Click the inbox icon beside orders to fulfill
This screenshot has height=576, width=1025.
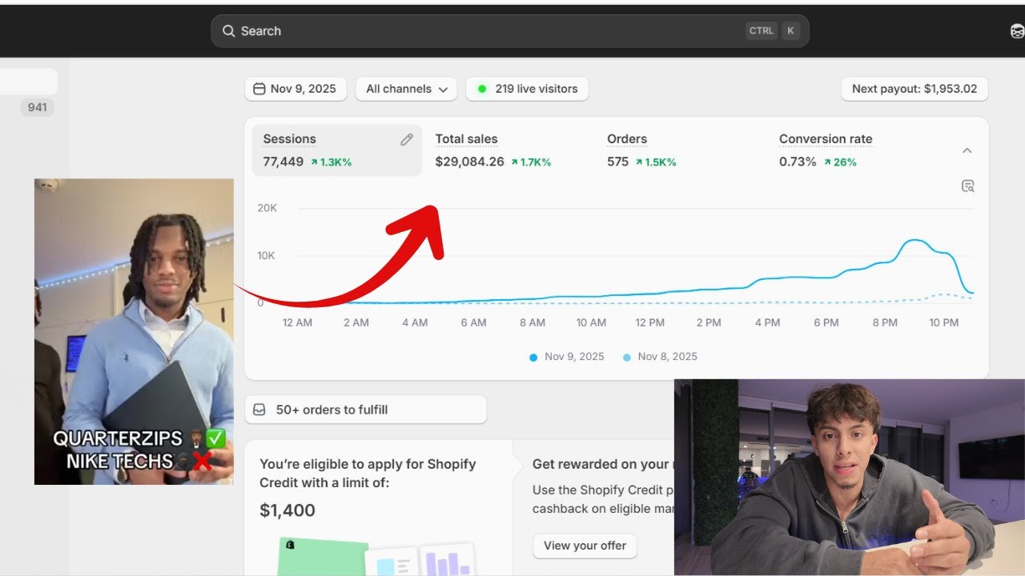[259, 410]
